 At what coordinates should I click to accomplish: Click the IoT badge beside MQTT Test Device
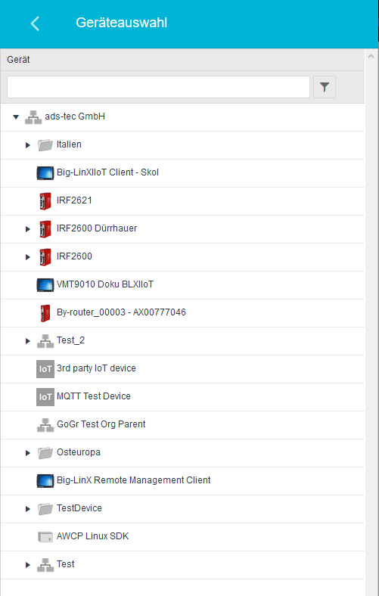[45, 397]
